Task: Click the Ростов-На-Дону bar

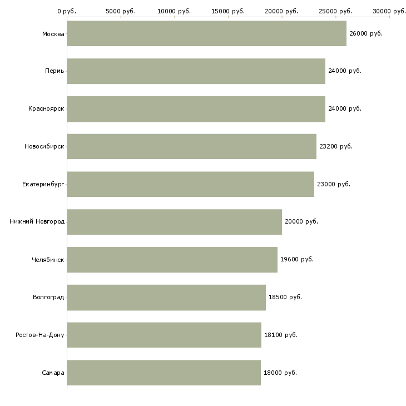Action: (164, 335)
